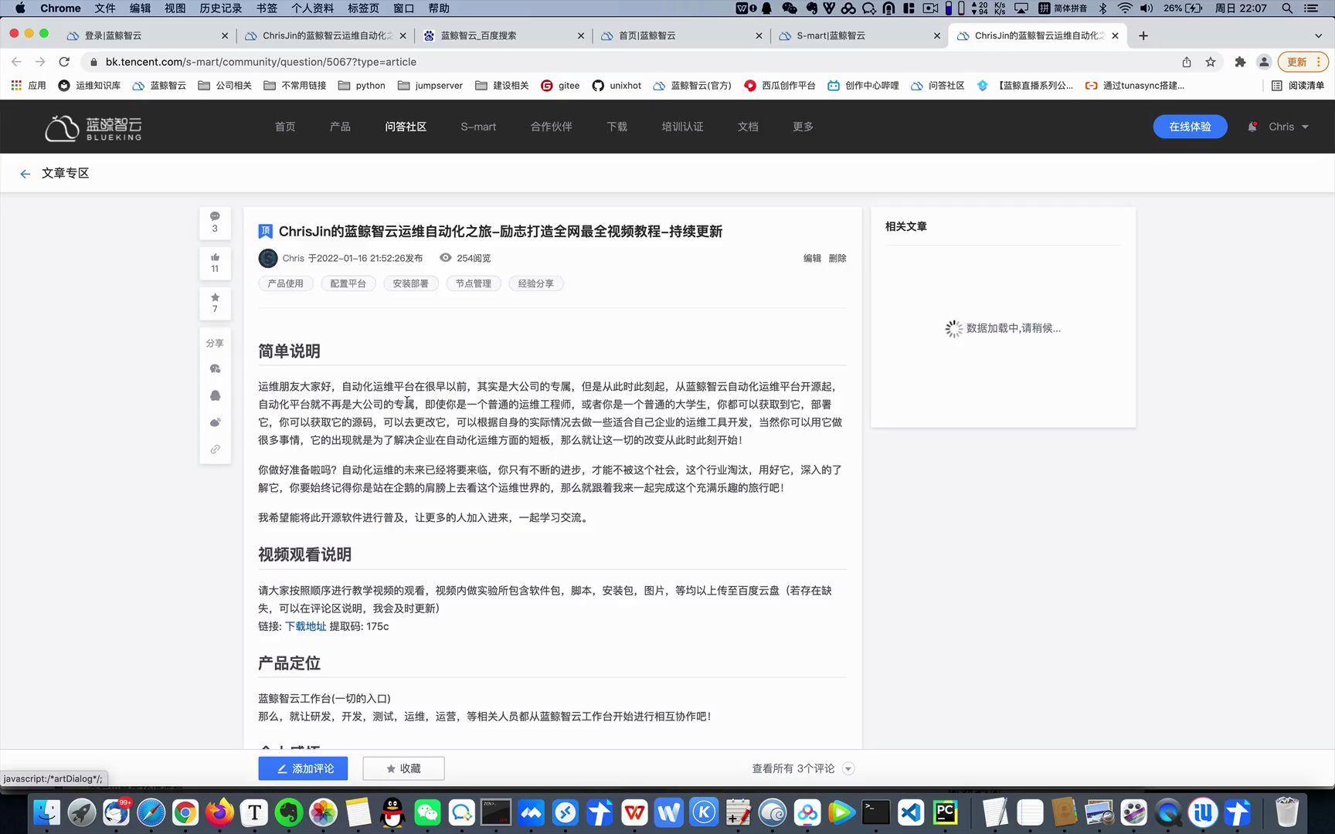Open Chrome extensions puzzle icon

tap(1240, 62)
